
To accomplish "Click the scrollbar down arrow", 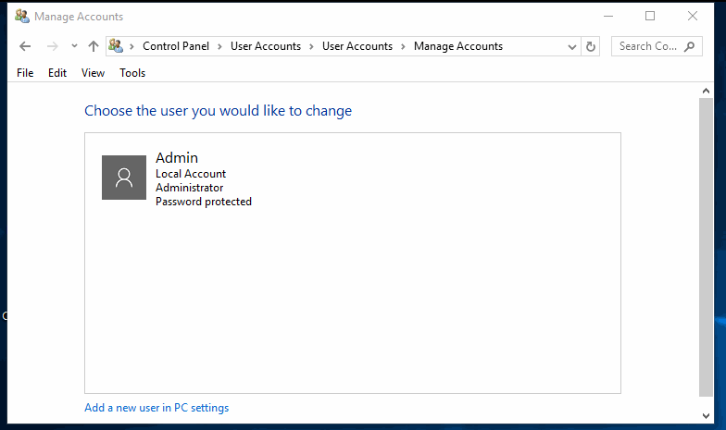I will 706,416.
